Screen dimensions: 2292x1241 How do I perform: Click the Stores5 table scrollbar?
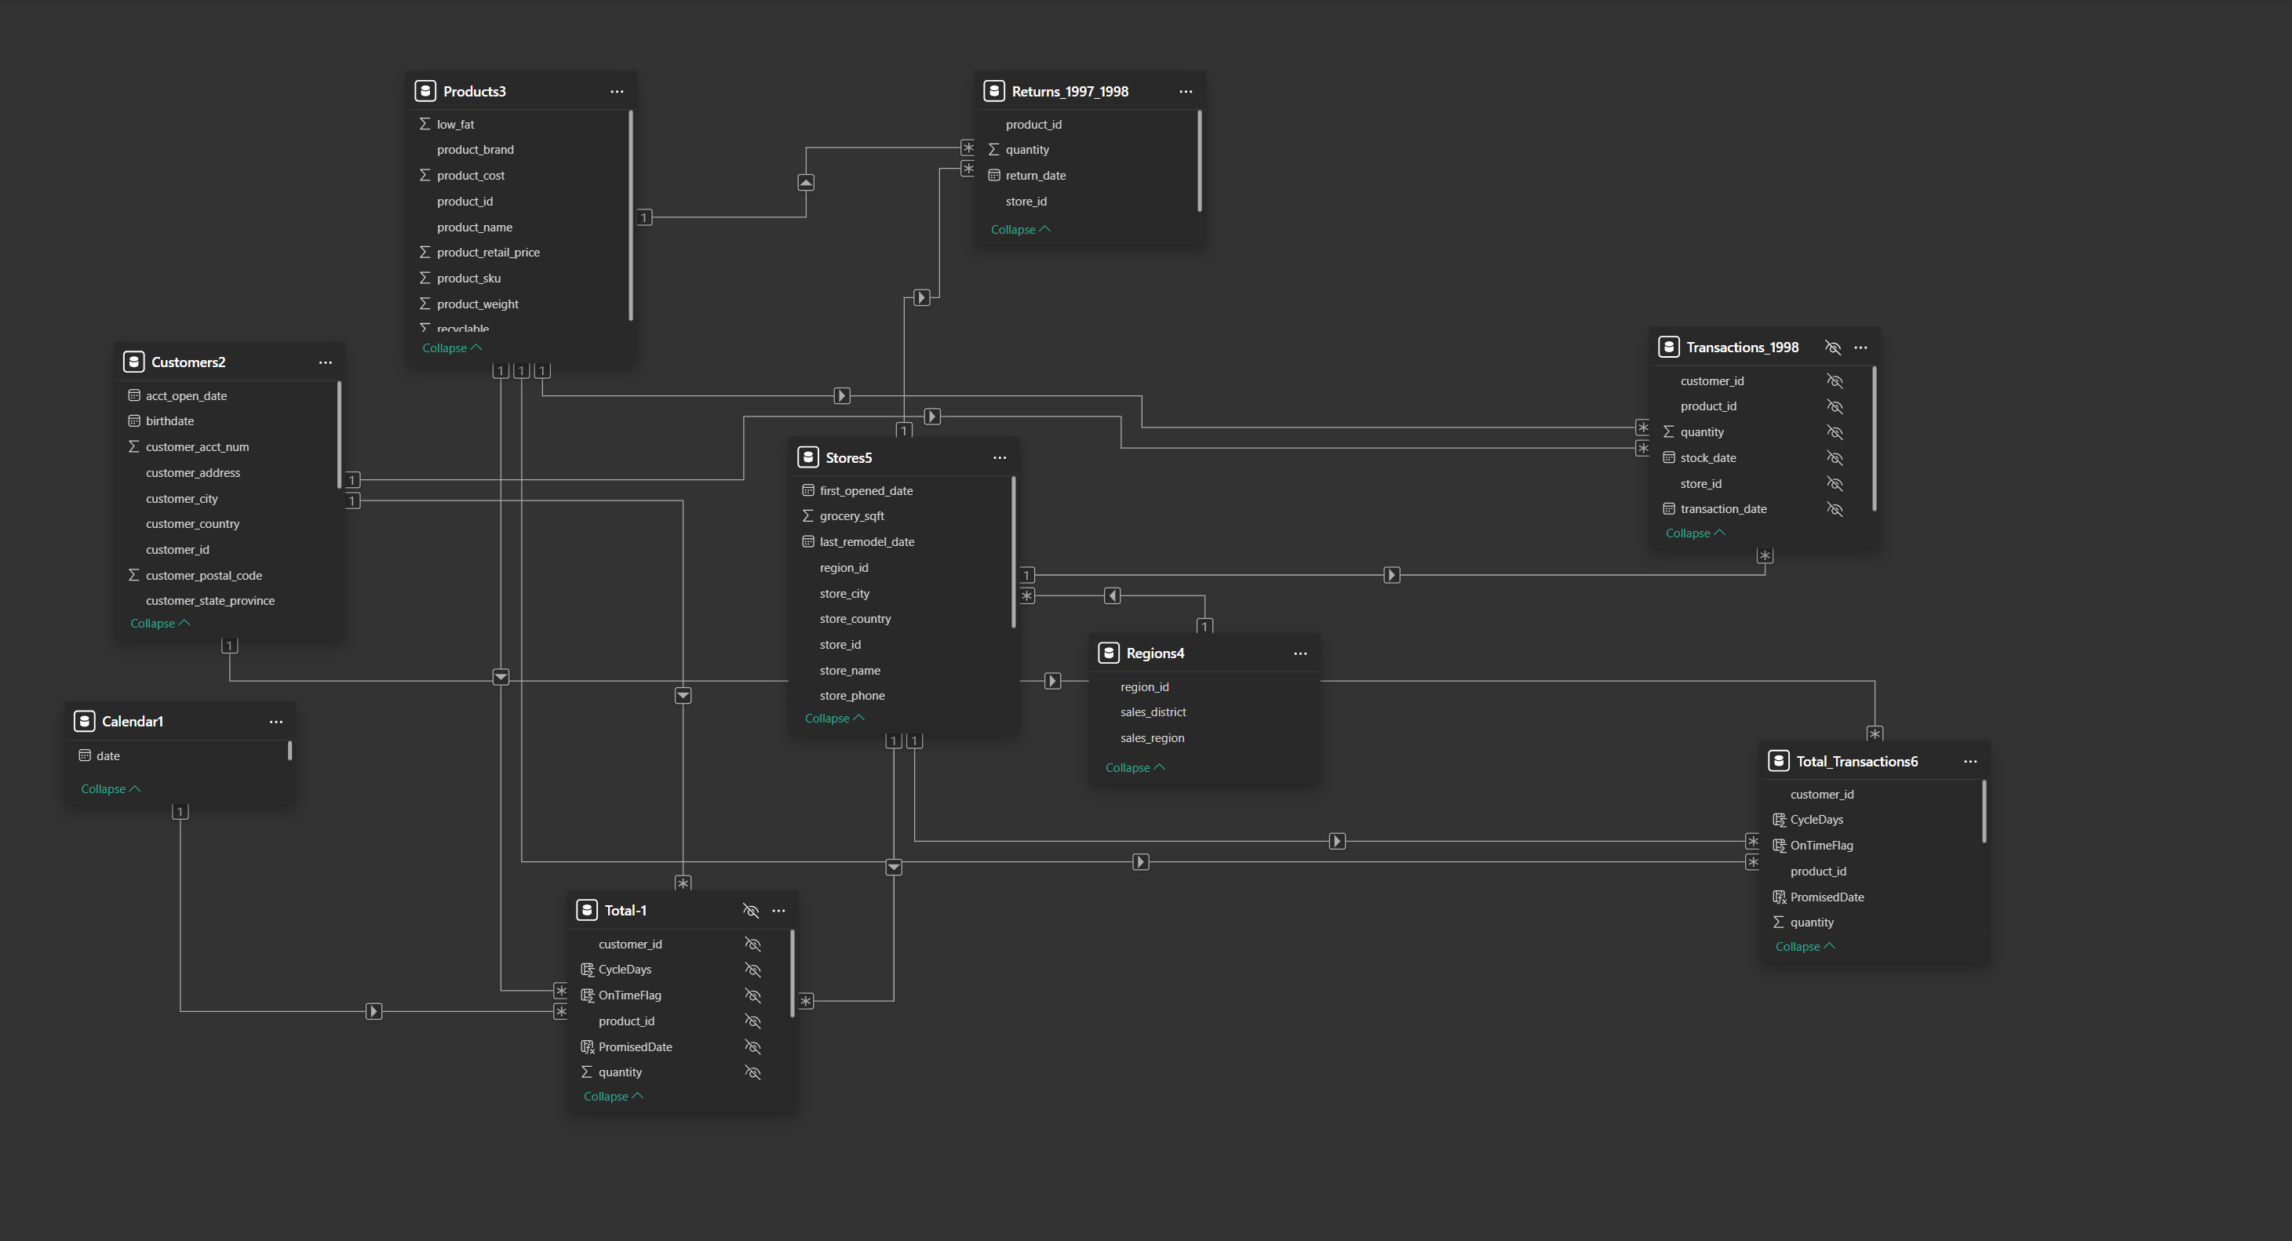[x=1014, y=551]
